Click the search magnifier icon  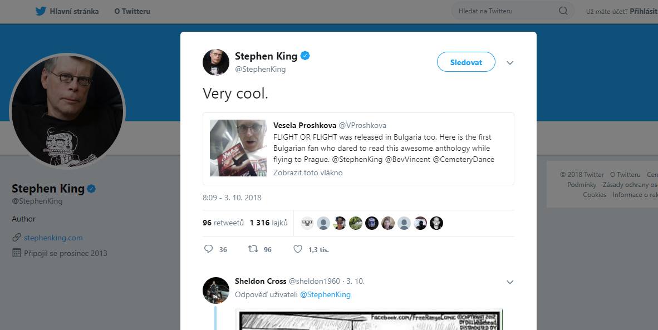[563, 11]
